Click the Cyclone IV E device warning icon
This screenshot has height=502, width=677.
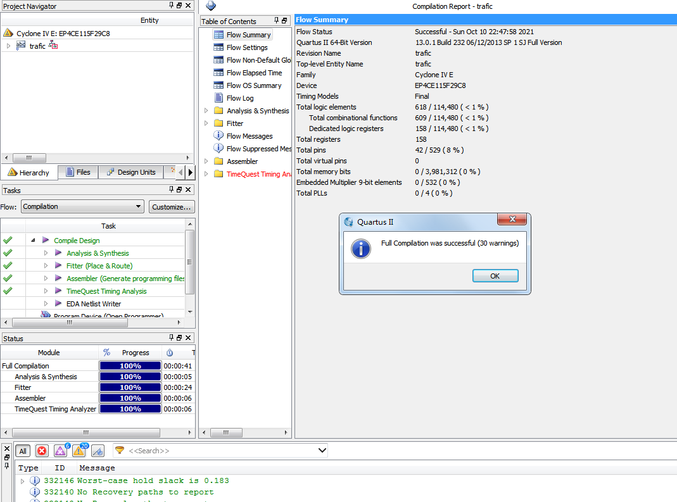click(x=8, y=33)
